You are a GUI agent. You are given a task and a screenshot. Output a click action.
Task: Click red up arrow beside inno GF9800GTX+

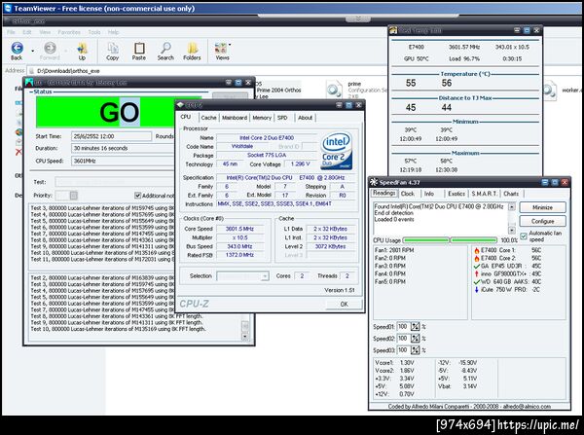(476, 273)
